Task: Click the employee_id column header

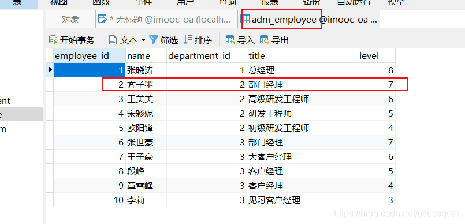Action: tap(90, 55)
